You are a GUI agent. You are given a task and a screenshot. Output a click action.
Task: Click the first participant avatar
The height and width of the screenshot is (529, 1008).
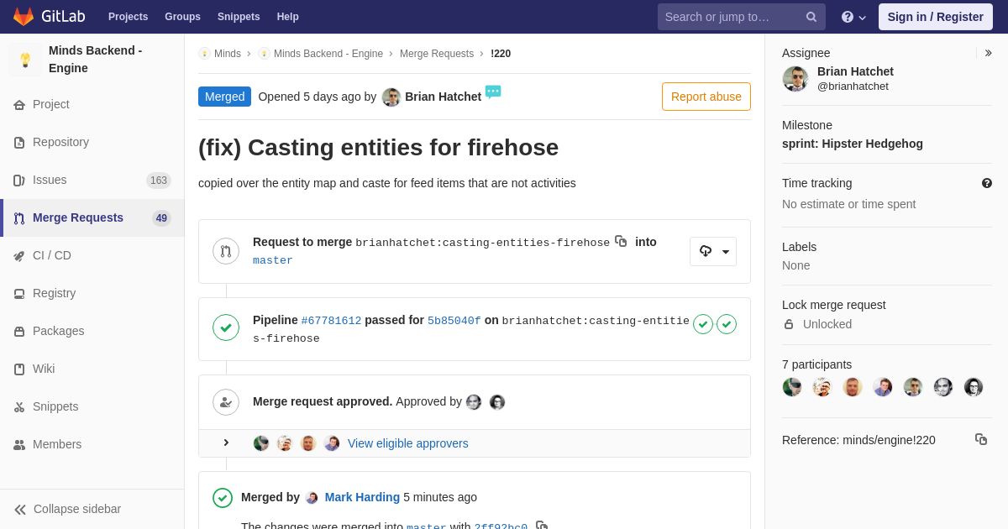(x=792, y=387)
